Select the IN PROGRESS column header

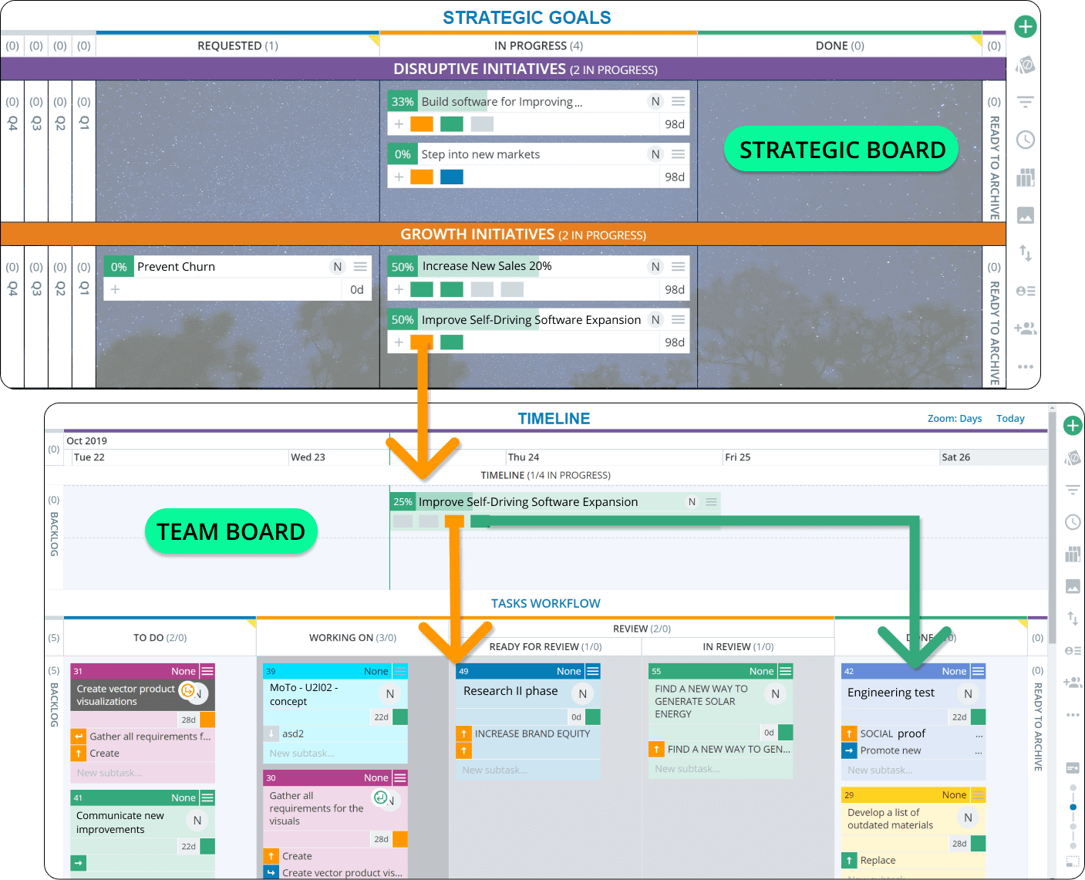coord(538,46)
